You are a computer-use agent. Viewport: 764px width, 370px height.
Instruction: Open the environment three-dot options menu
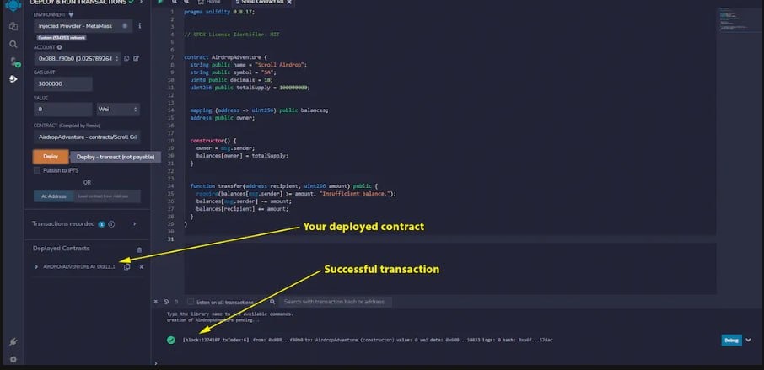click(140, 26)
